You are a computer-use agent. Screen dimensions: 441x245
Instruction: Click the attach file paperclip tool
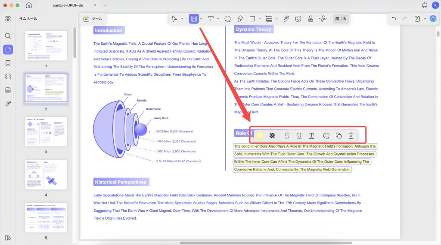click(x=286, y=19)
